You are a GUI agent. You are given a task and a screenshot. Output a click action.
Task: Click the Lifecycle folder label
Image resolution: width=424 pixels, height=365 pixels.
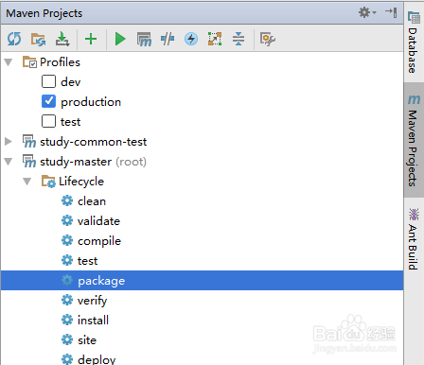tap(81, 182)
